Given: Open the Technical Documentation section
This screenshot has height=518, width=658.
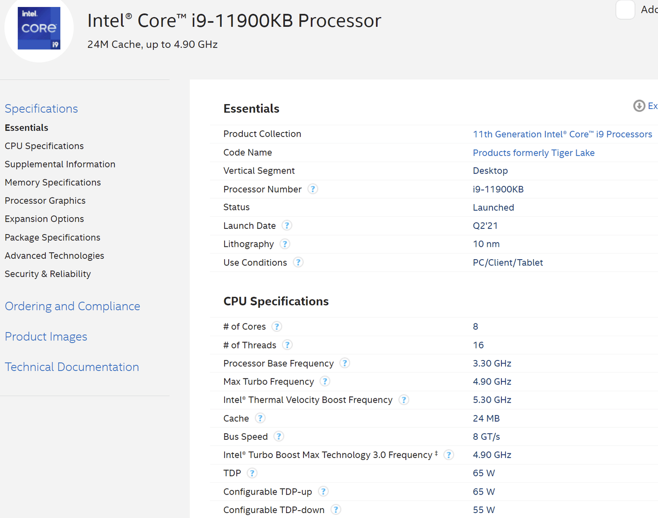Looking at the screenshot, I should pos(72,367).
